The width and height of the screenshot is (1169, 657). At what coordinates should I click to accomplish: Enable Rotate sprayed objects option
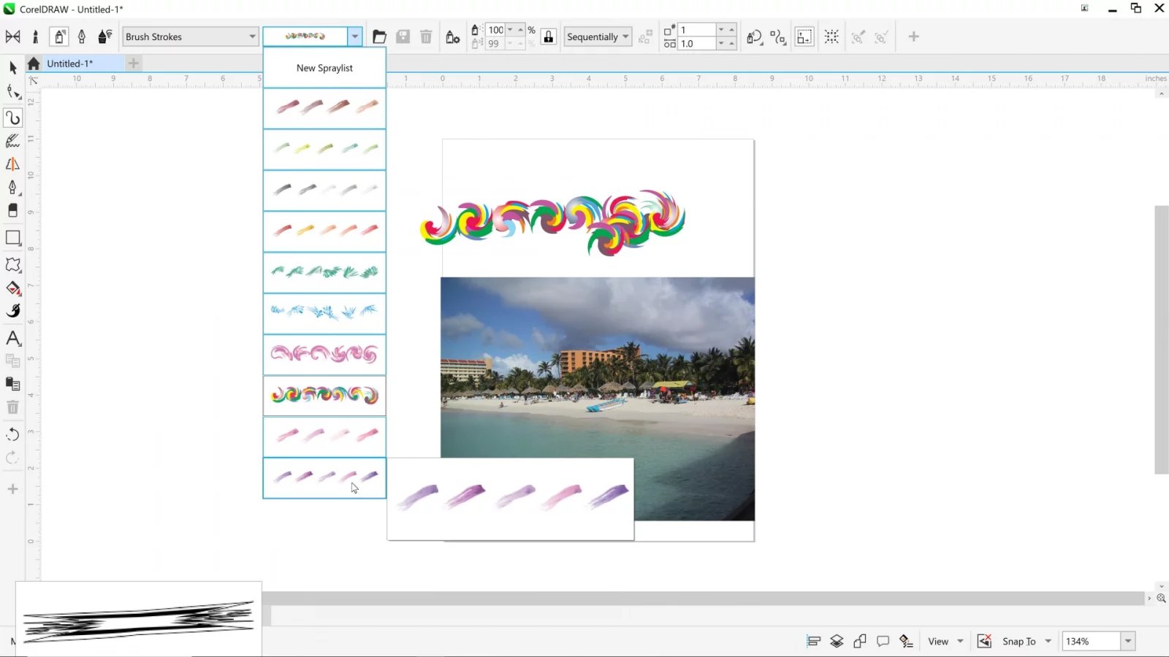tap(755, 36)
